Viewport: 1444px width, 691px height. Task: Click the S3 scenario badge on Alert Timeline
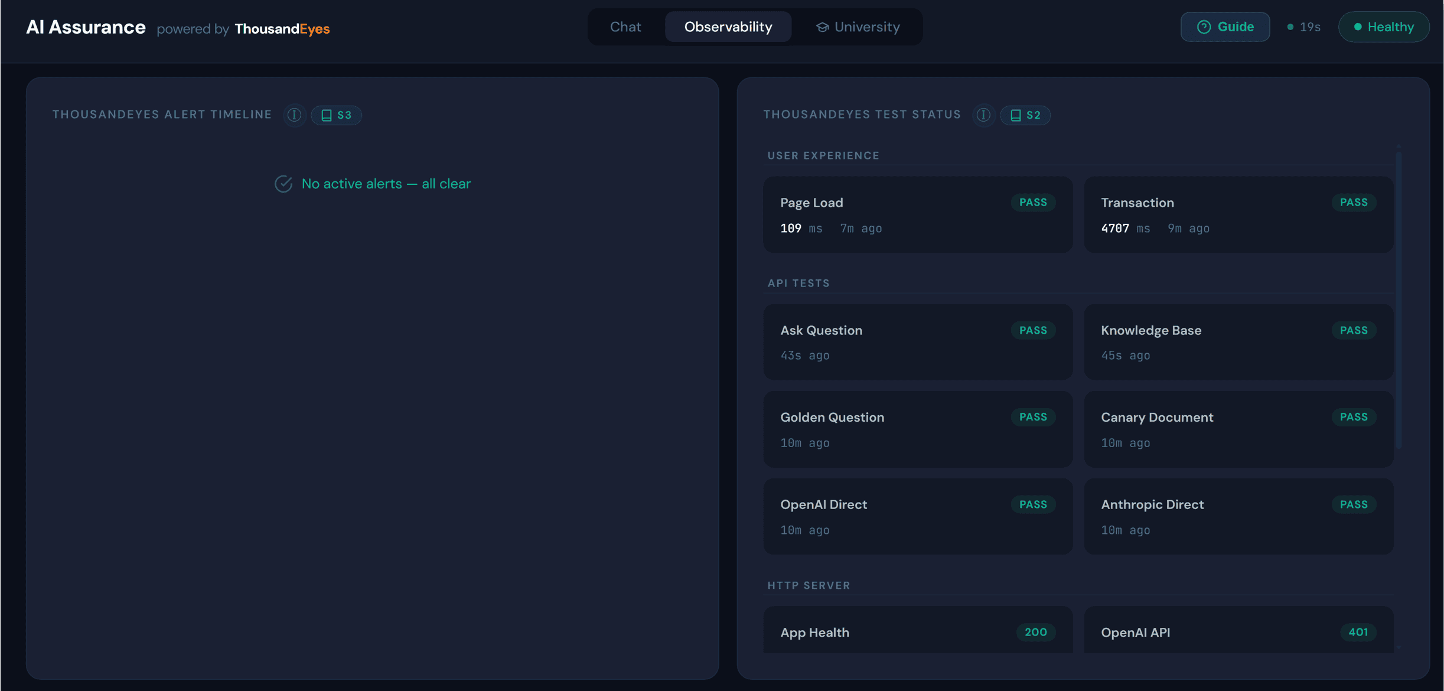[336, 115]
